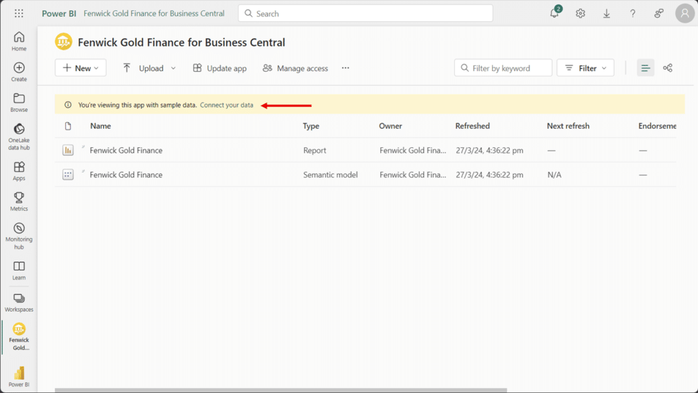Click Manage access
The height and width of the screenshot is (393, 698).
click(x=295, y=68)
